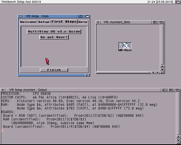Click zoom gadget of WB-Assistant_Beta window
Image resolution: width=181 pixels, height=145 pixels.
(x=155, y=22)
